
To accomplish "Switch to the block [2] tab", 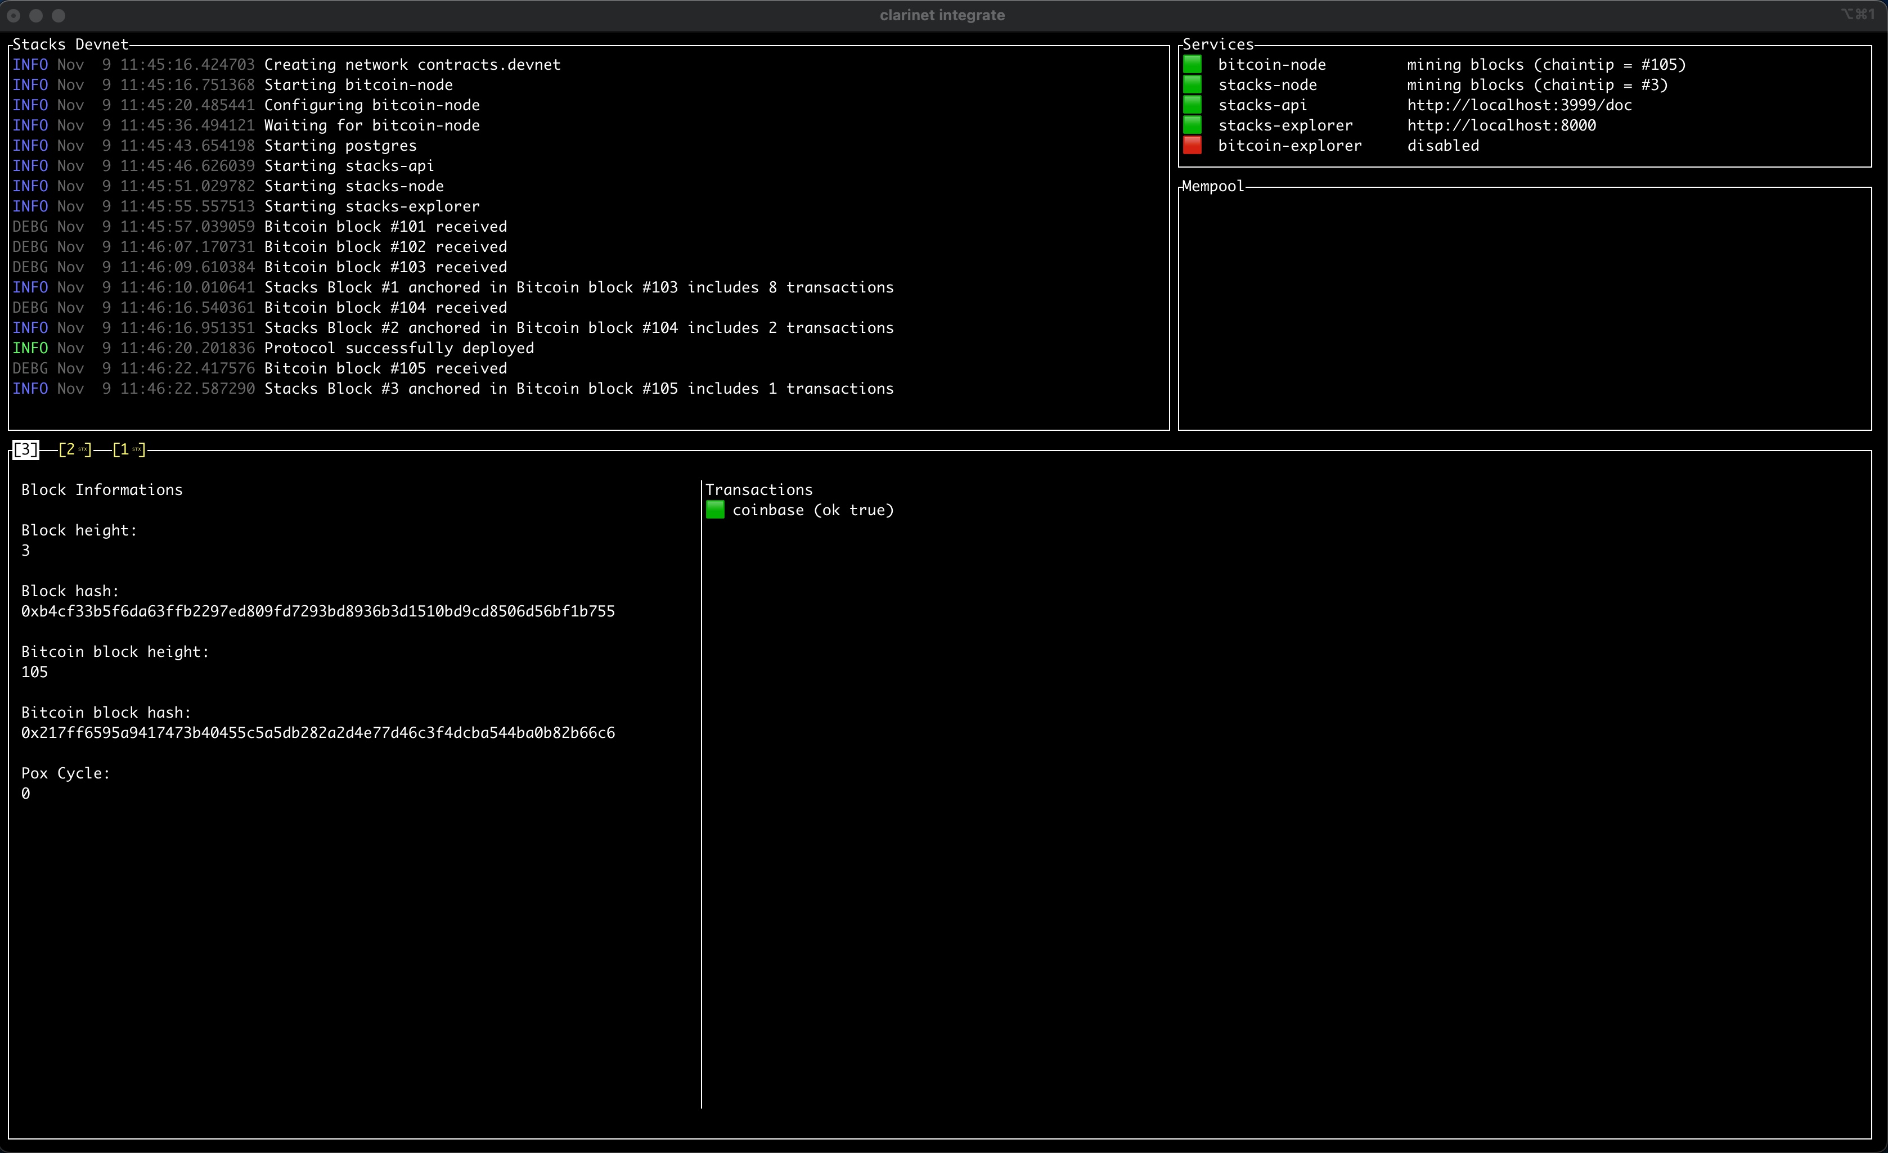I will [74, 450].
